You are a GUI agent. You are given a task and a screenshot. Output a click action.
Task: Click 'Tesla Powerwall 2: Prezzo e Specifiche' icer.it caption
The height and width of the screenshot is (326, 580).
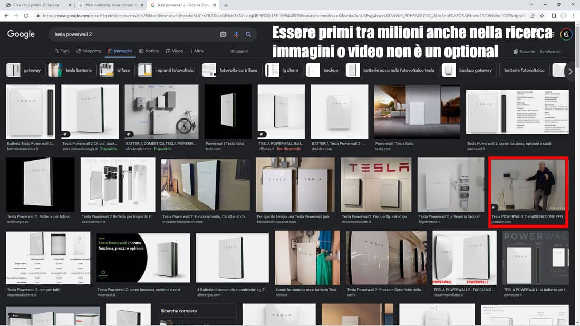point(385,290)
